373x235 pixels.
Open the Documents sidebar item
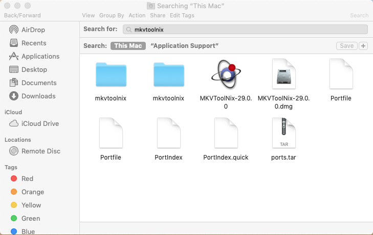33,83
